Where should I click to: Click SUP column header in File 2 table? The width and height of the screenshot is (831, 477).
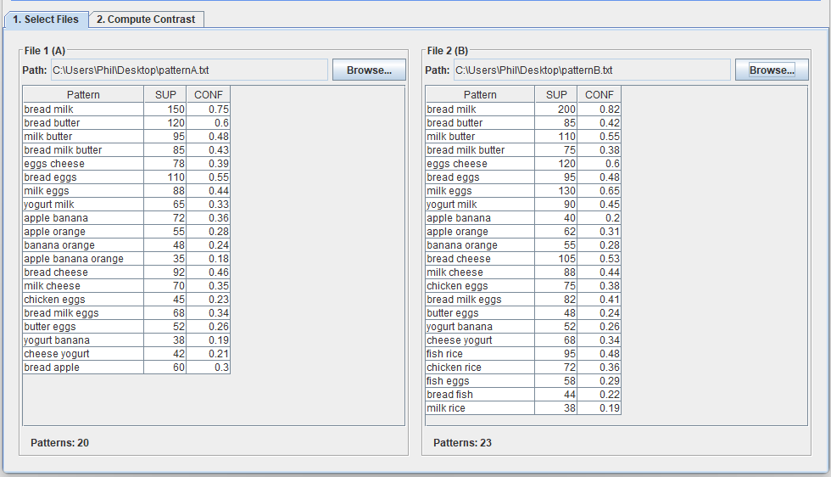tap(556, 95)
